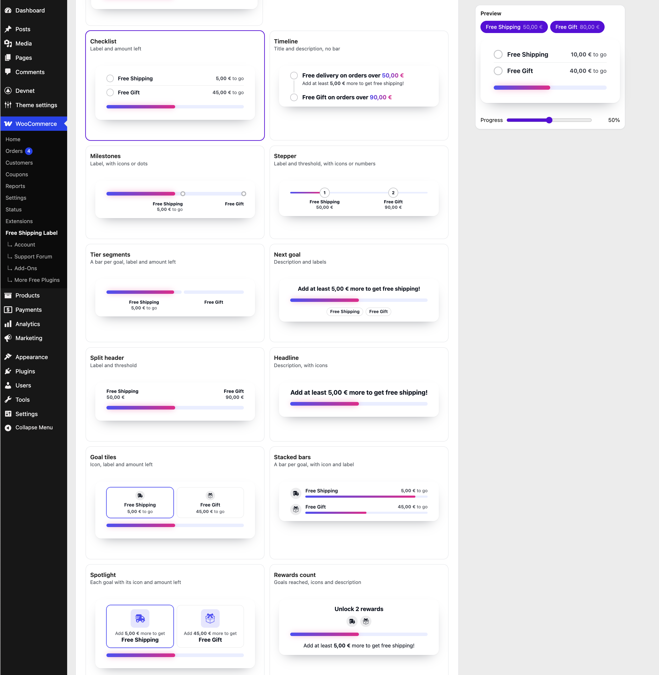Click truck icon in Rewards count card
This screenshot has width=659, height=675.
(x=352, y=621)
